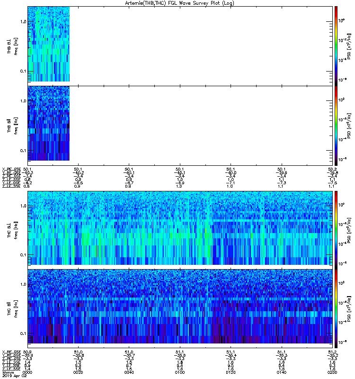
Task: Click the 0040 time tick label
Action: point(129,372)
